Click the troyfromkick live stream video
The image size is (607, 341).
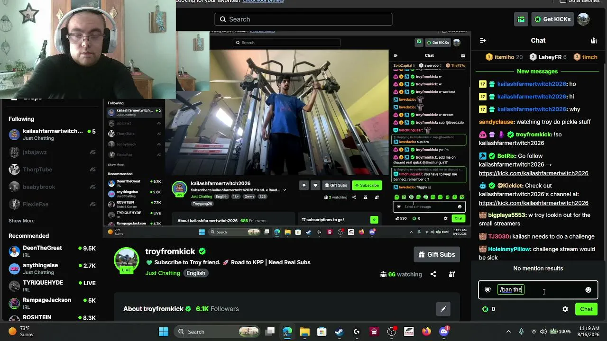[287, 135]
